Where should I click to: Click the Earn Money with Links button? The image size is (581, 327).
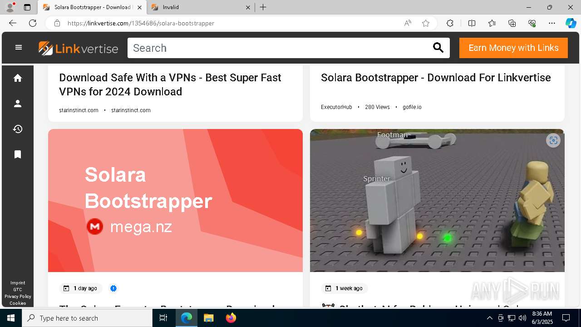click(513, 48)
